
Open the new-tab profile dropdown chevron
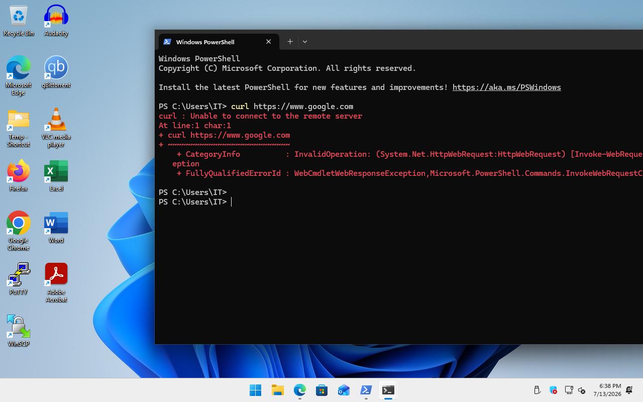coord(305,42)
